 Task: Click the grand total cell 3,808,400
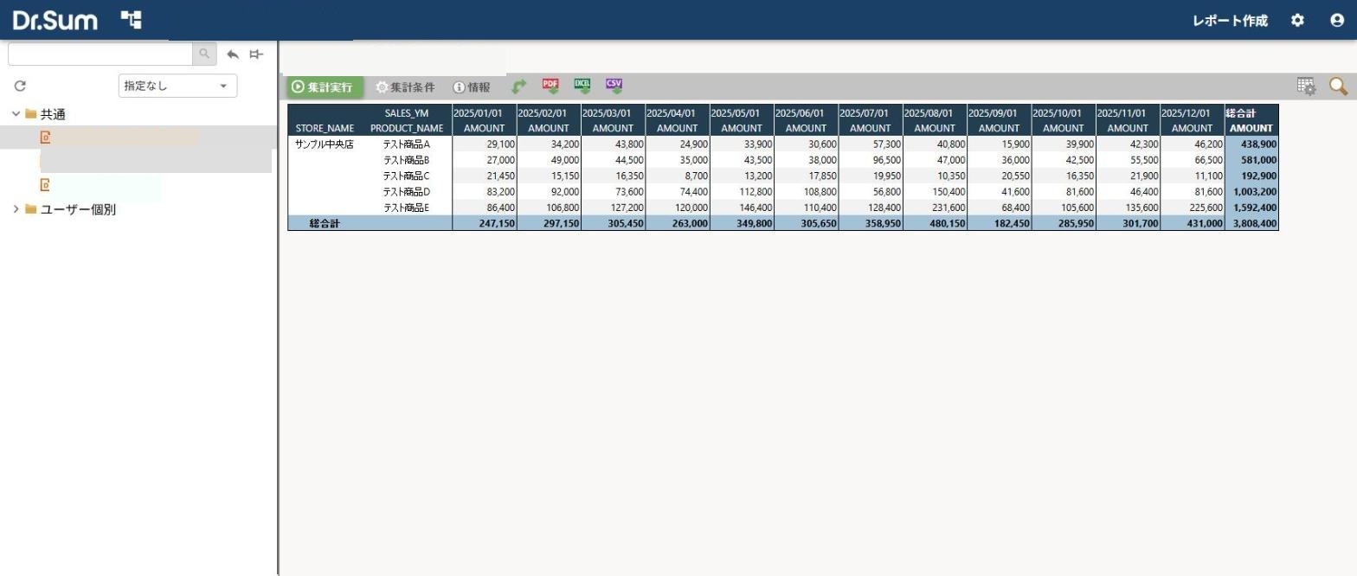point(1251,223)
